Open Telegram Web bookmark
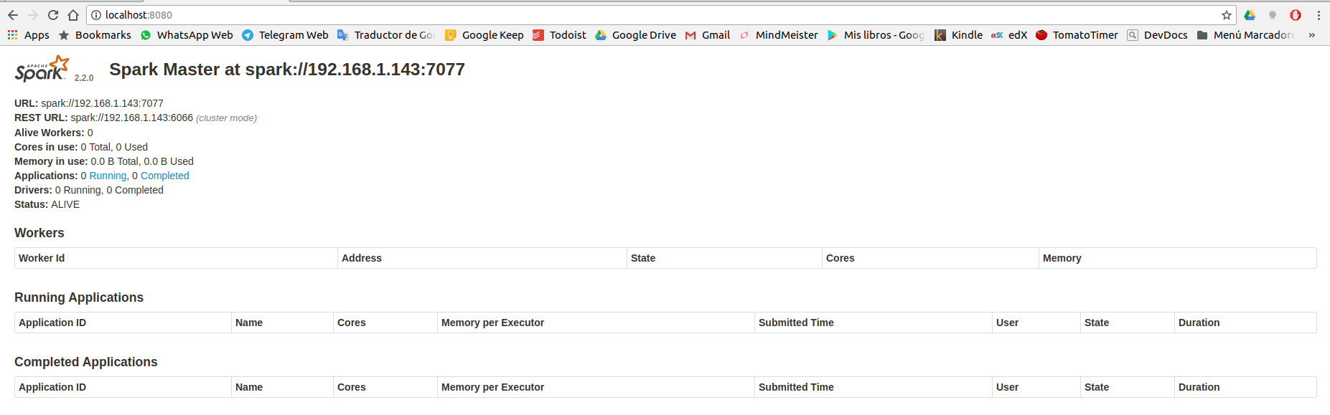The height and width of the screenshot is (415, 1330). 285,35
